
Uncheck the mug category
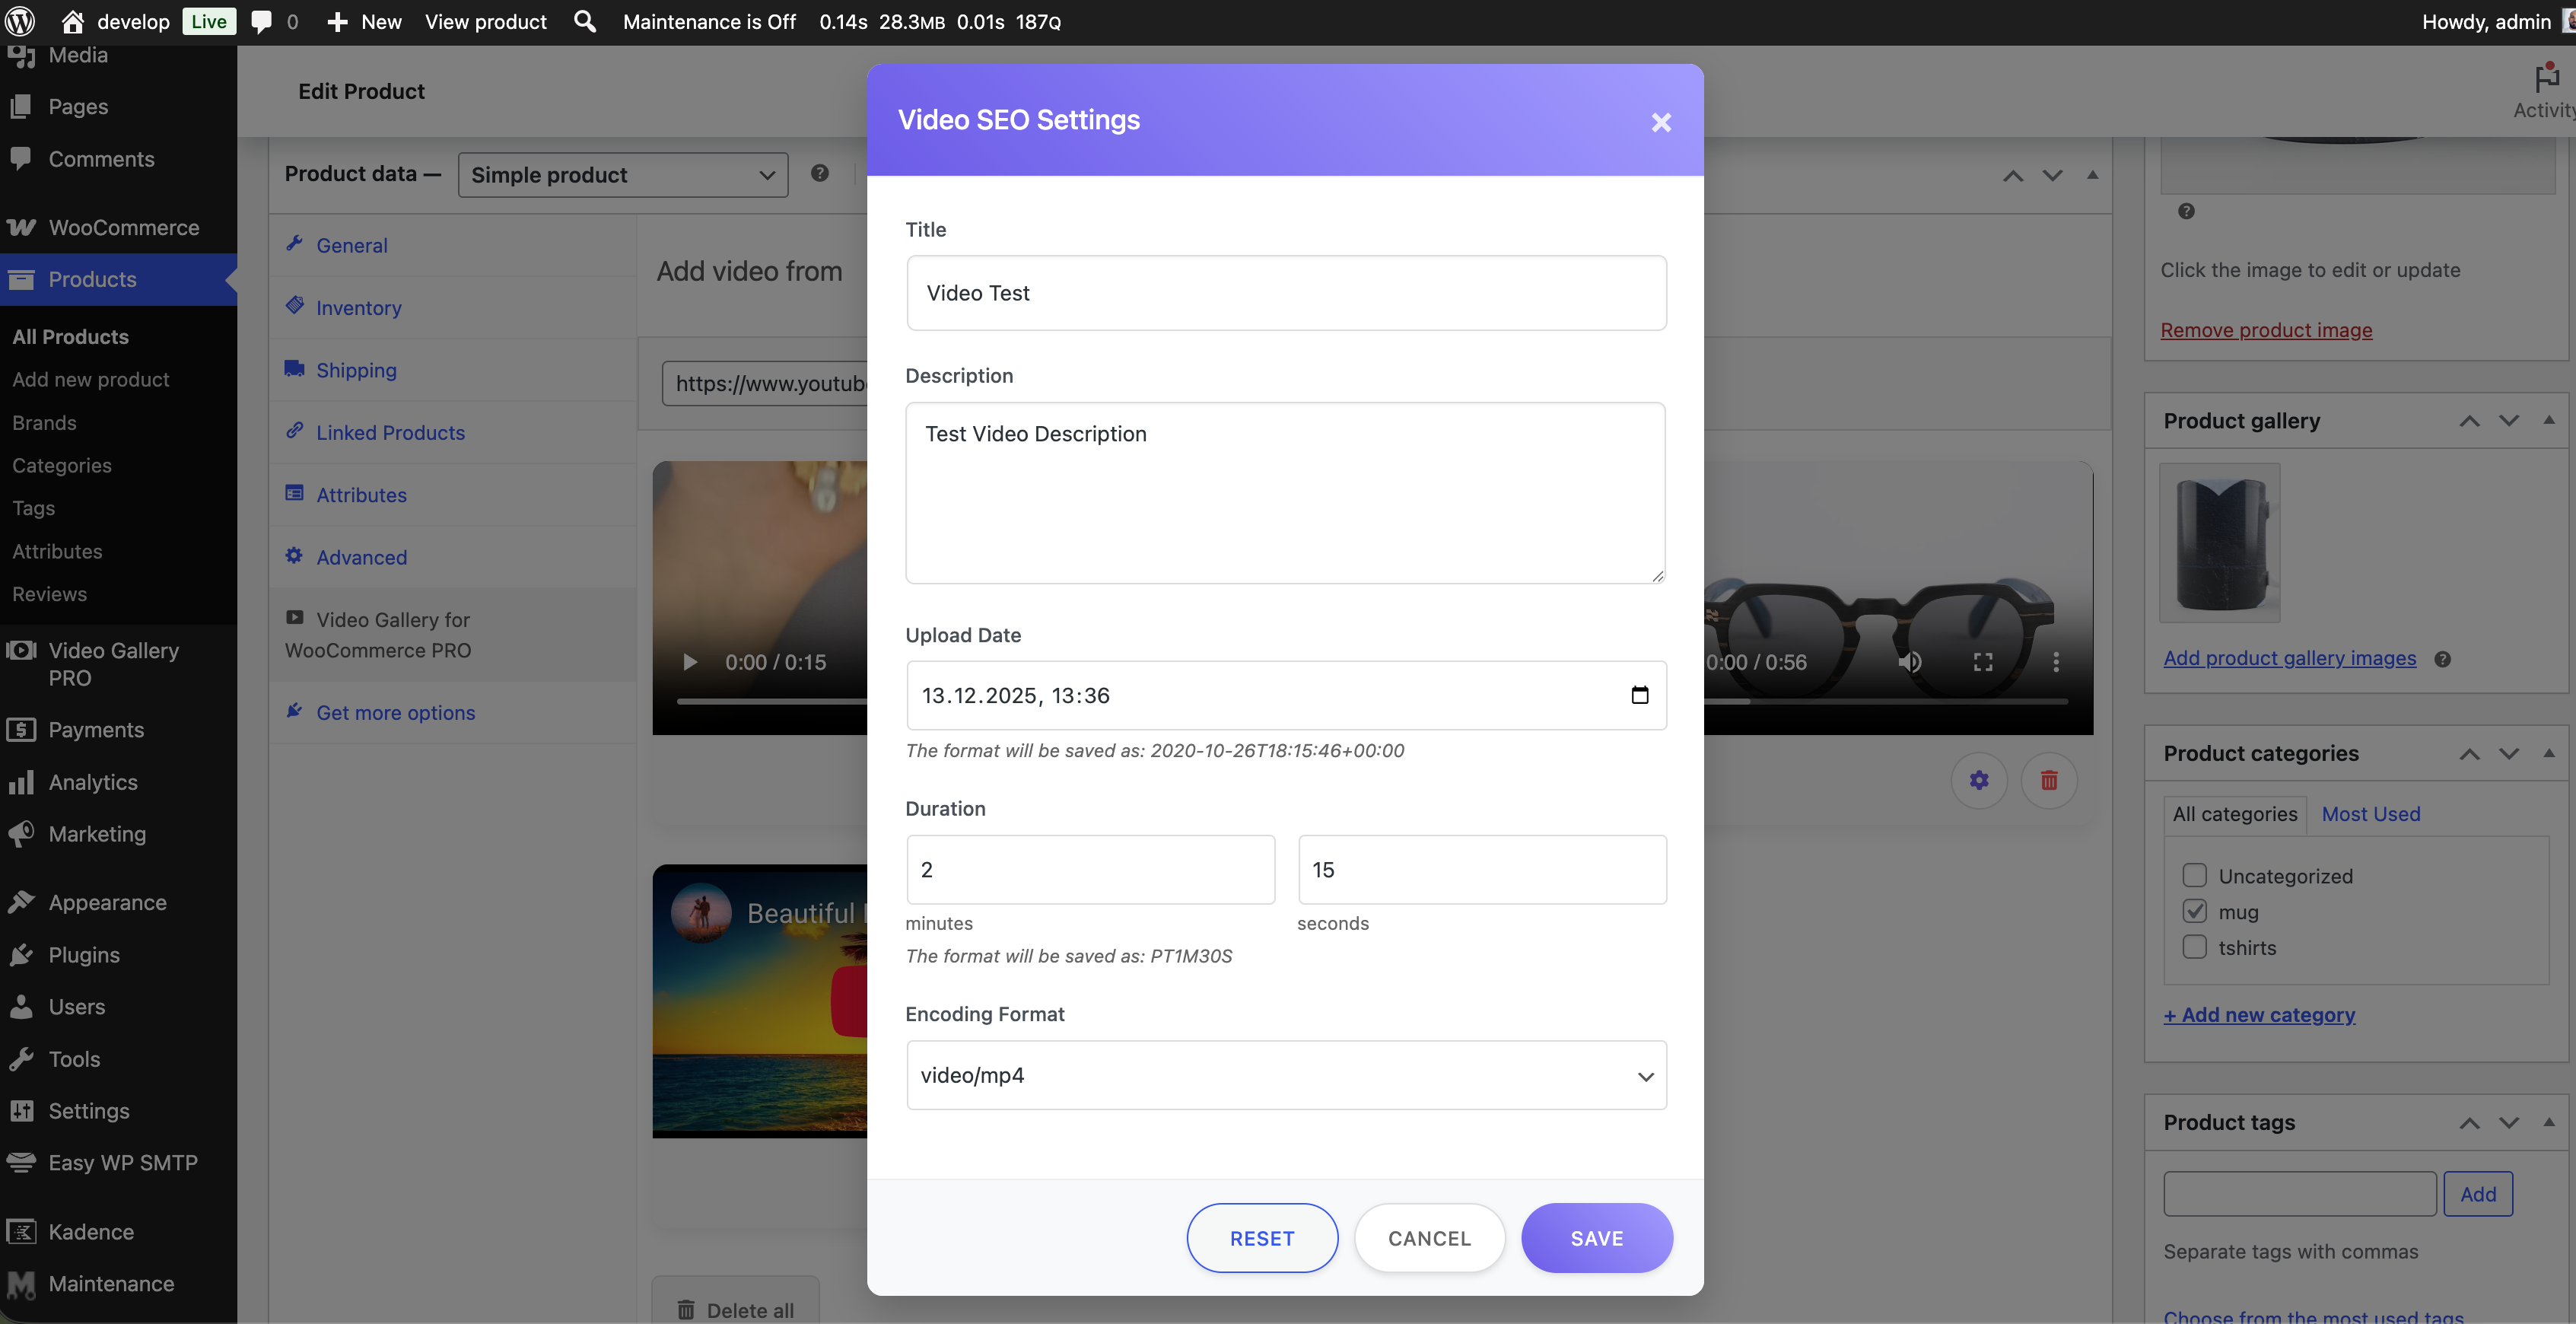click(x=2195, y=911)
